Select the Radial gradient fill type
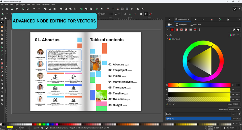 pos(181,30)
